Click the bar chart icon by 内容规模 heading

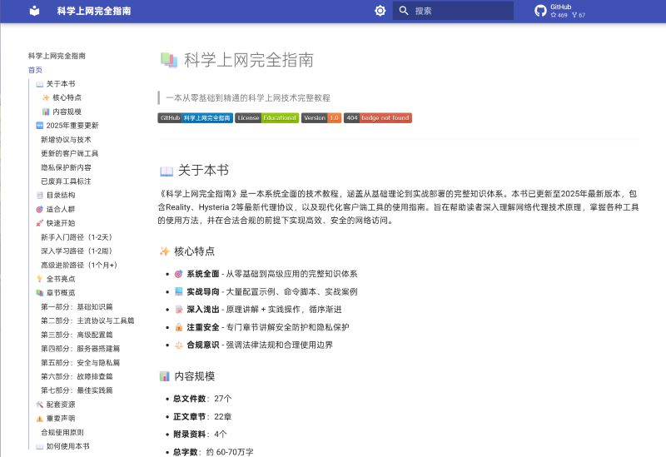click(164, 376)
